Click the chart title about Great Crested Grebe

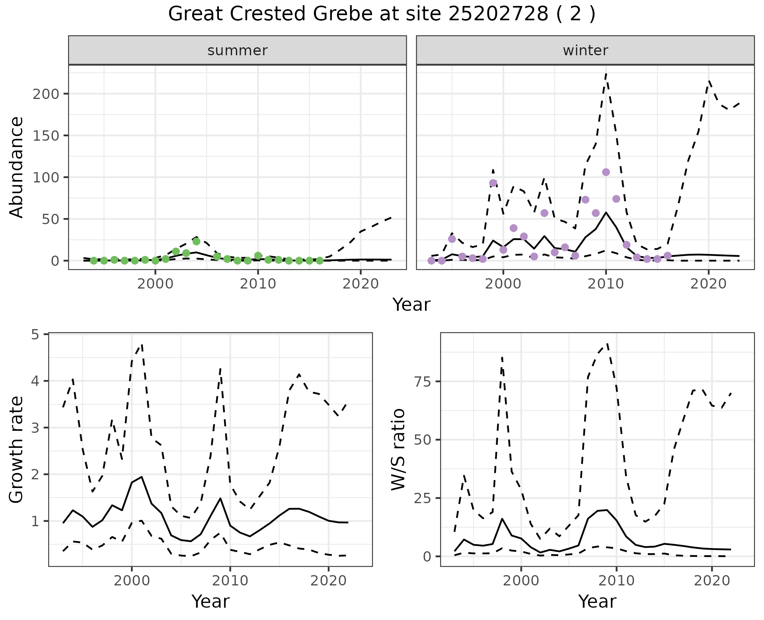click(x=382, y=14)
